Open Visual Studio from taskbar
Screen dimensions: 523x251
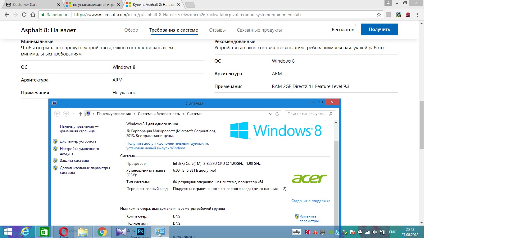coord(121,232)
